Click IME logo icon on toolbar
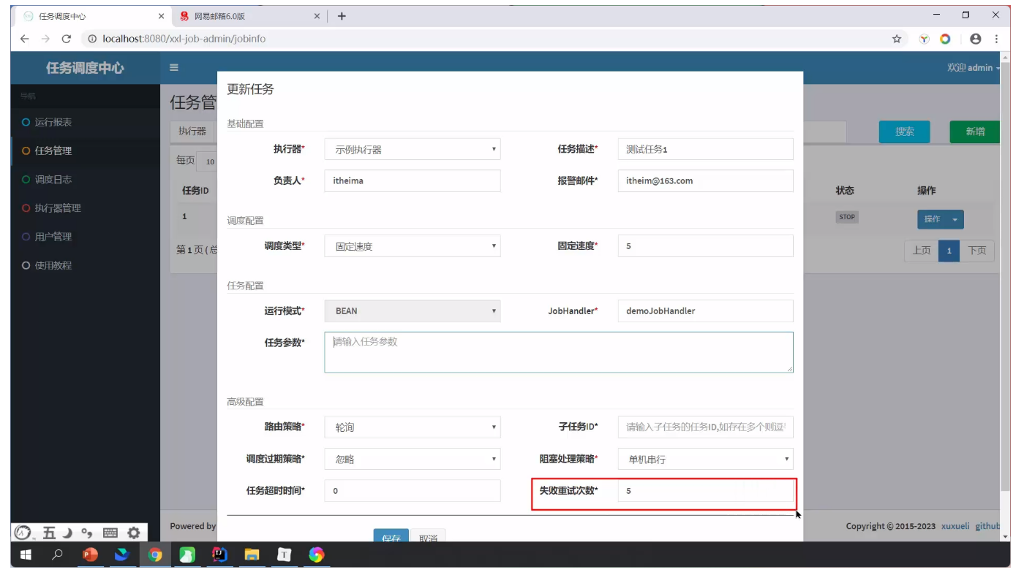1024x575 pixels. click(x=24, y=533)
